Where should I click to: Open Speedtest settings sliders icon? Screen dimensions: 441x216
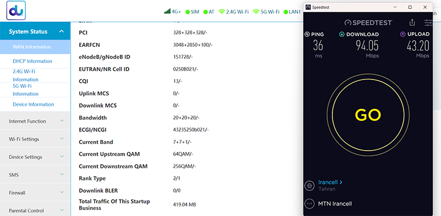(x=429, y=23)
